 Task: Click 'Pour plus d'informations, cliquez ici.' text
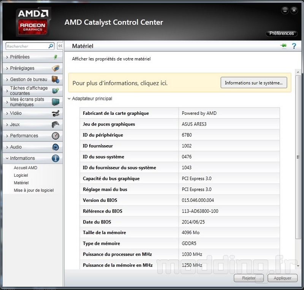coord(120,83)
